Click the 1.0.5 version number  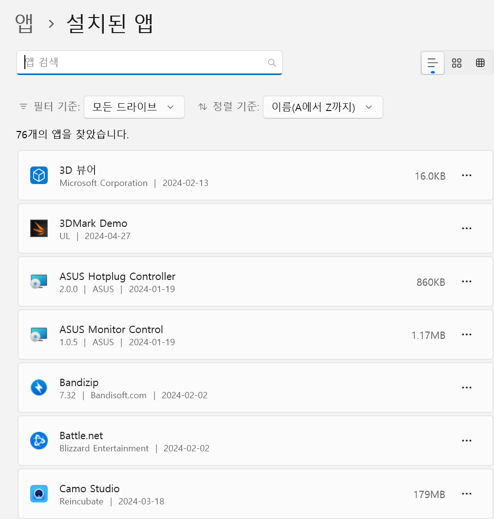click(69, 342)
